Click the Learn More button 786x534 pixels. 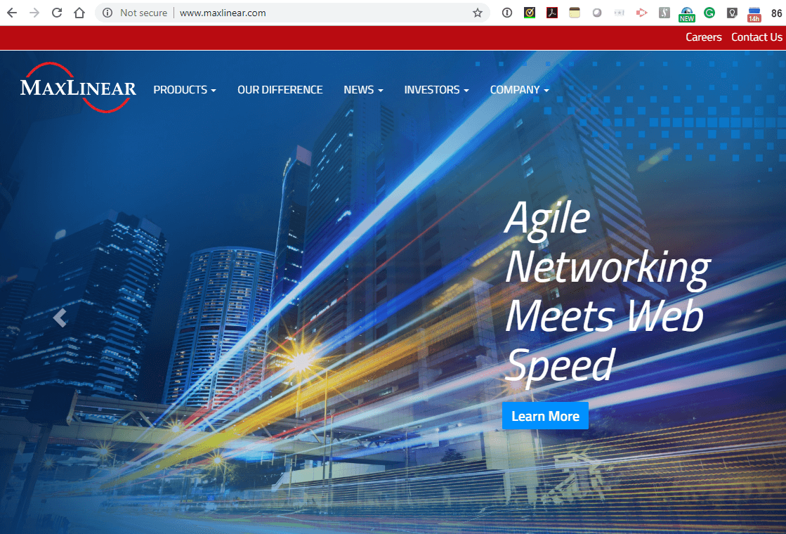coord(545,416)
